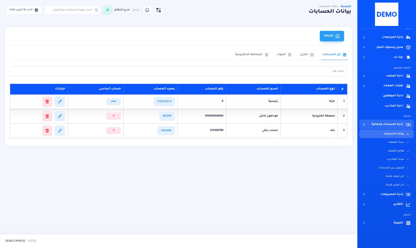Viewport: 416px width, 248px height.
Task: Open the notifications bell
Action: (147, 10)
